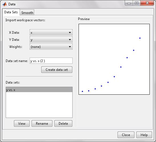Image resolution: width=156 pixels, height=142 pixels.
Task: Click the MATLAB logo icon in title bar
Action: pyautogui.click(x=5, y=4)
